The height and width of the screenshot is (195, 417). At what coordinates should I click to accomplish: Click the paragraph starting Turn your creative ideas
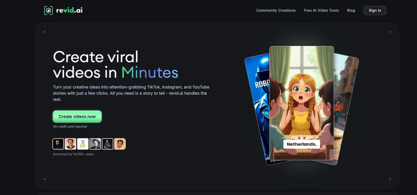(x=131, y=93)
